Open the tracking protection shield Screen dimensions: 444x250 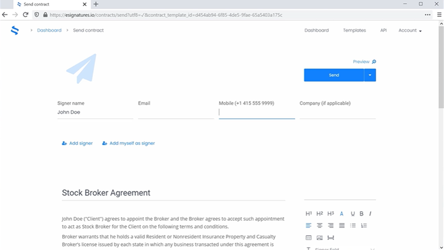click(37, 15)
